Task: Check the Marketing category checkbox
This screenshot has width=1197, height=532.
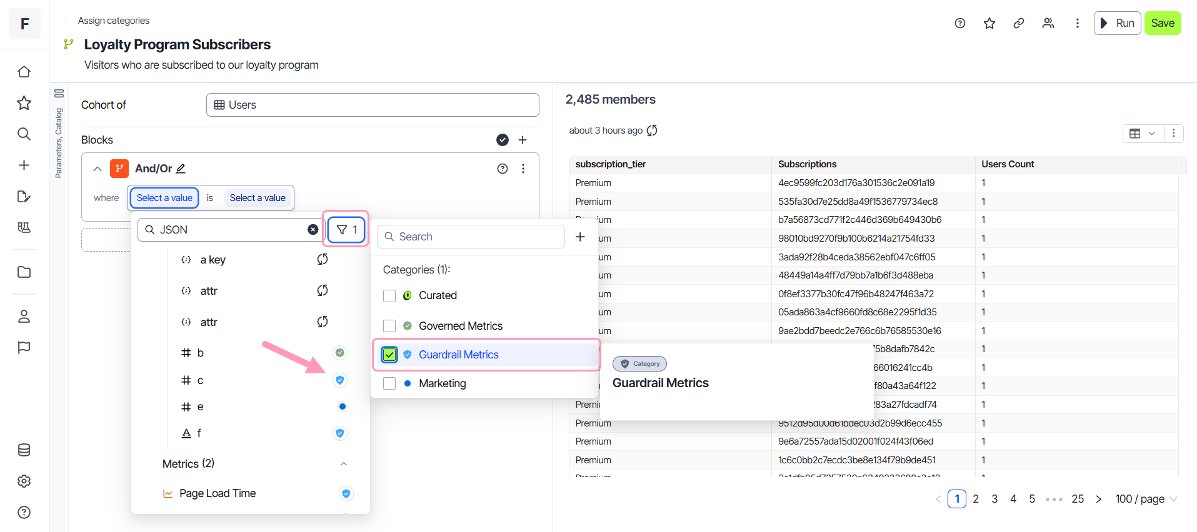Action: pos(389,383)
